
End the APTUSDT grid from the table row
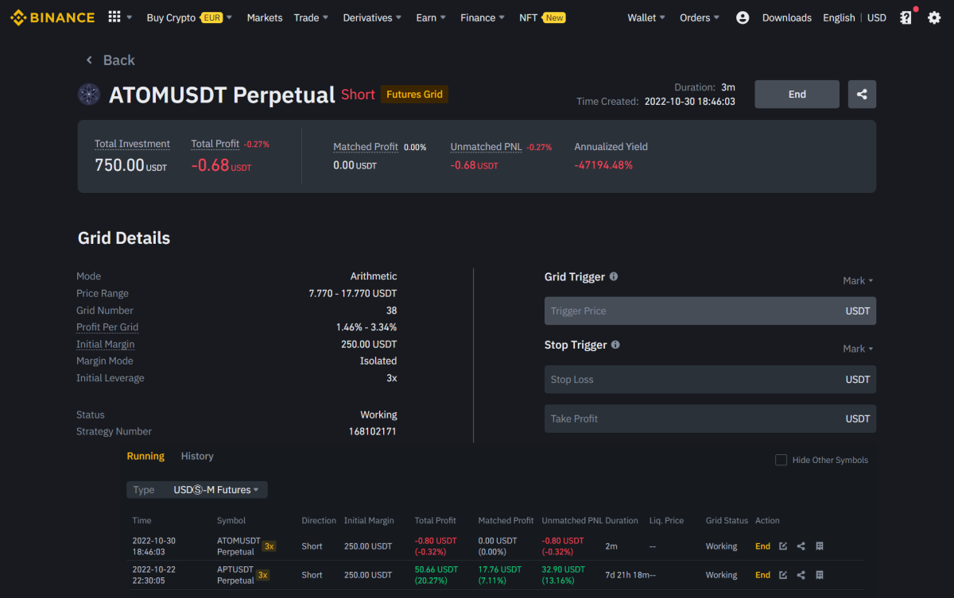pos(762,575)
